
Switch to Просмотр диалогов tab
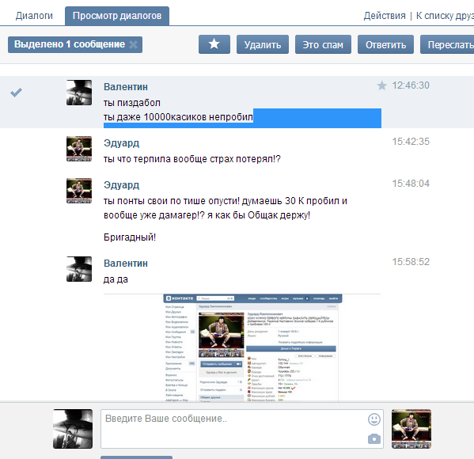tap(117, 16)
